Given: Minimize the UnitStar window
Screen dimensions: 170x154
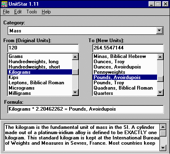Looking at the screenshot, I should pos(151,4).
